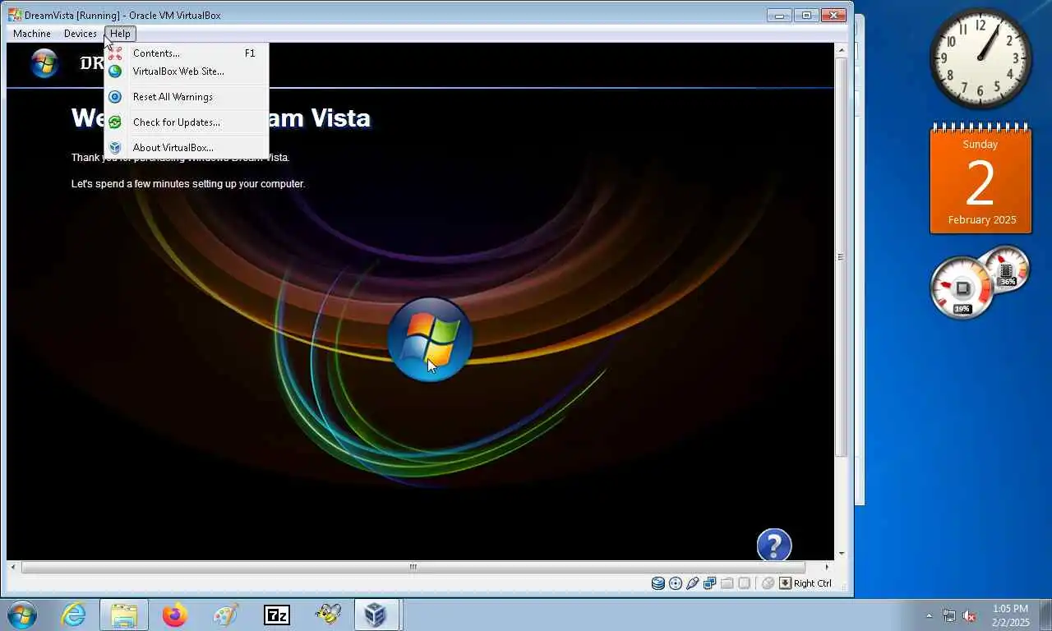Open About VirtualBox... dialog
Image resolution: width=1052 pixels, height=631 pixels.
click(x=187, y=148)
